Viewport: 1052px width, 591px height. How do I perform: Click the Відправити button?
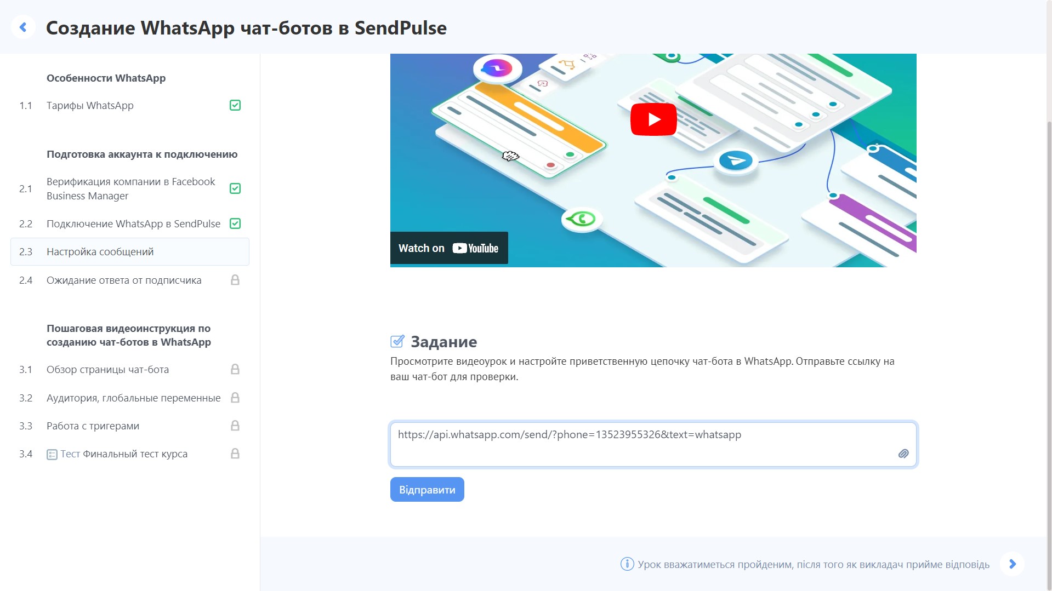point(427,490)
